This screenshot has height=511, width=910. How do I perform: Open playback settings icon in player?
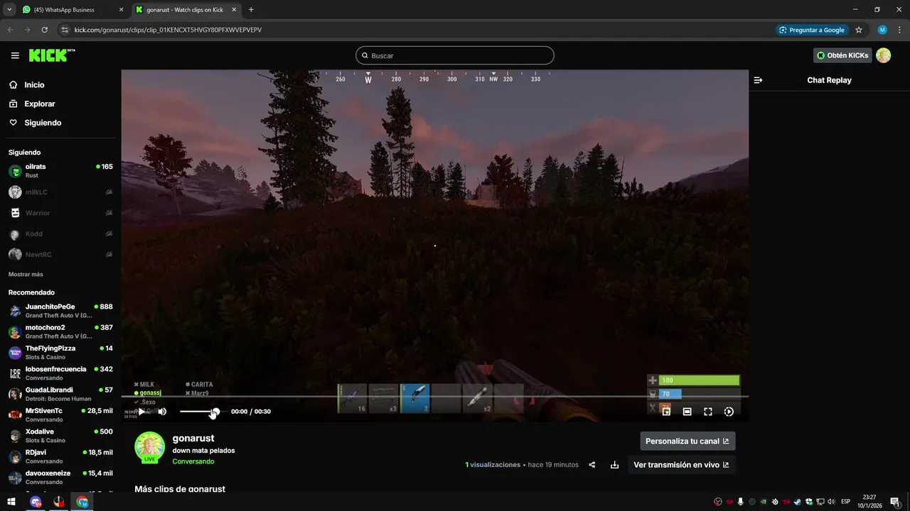click(x=729, y=412)
